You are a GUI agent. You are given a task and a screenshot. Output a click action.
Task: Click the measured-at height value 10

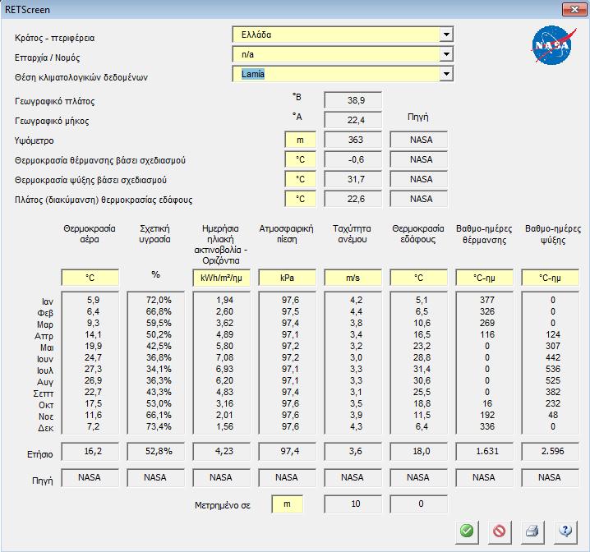[x=353, y=504]
